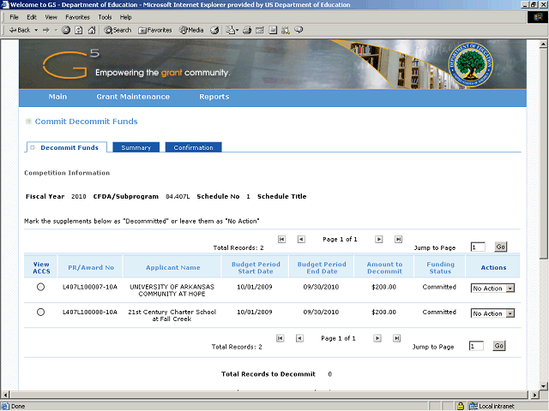Image resolution: width=549 pixels, height=411 pixels.
Task: Click the History icon in toolbar
Action: [x=214, y=30]
